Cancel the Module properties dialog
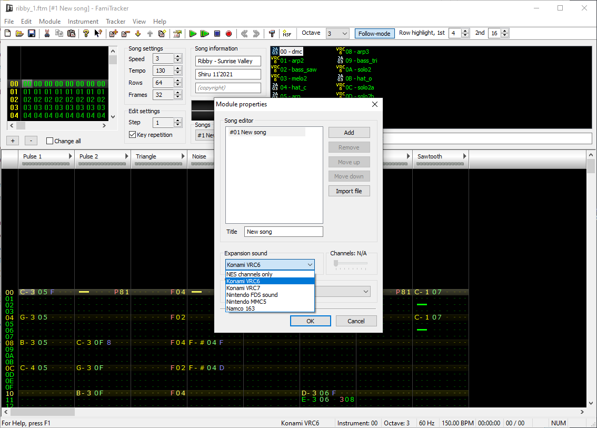This screenshot has height=428, width=597. click(356, 321)
